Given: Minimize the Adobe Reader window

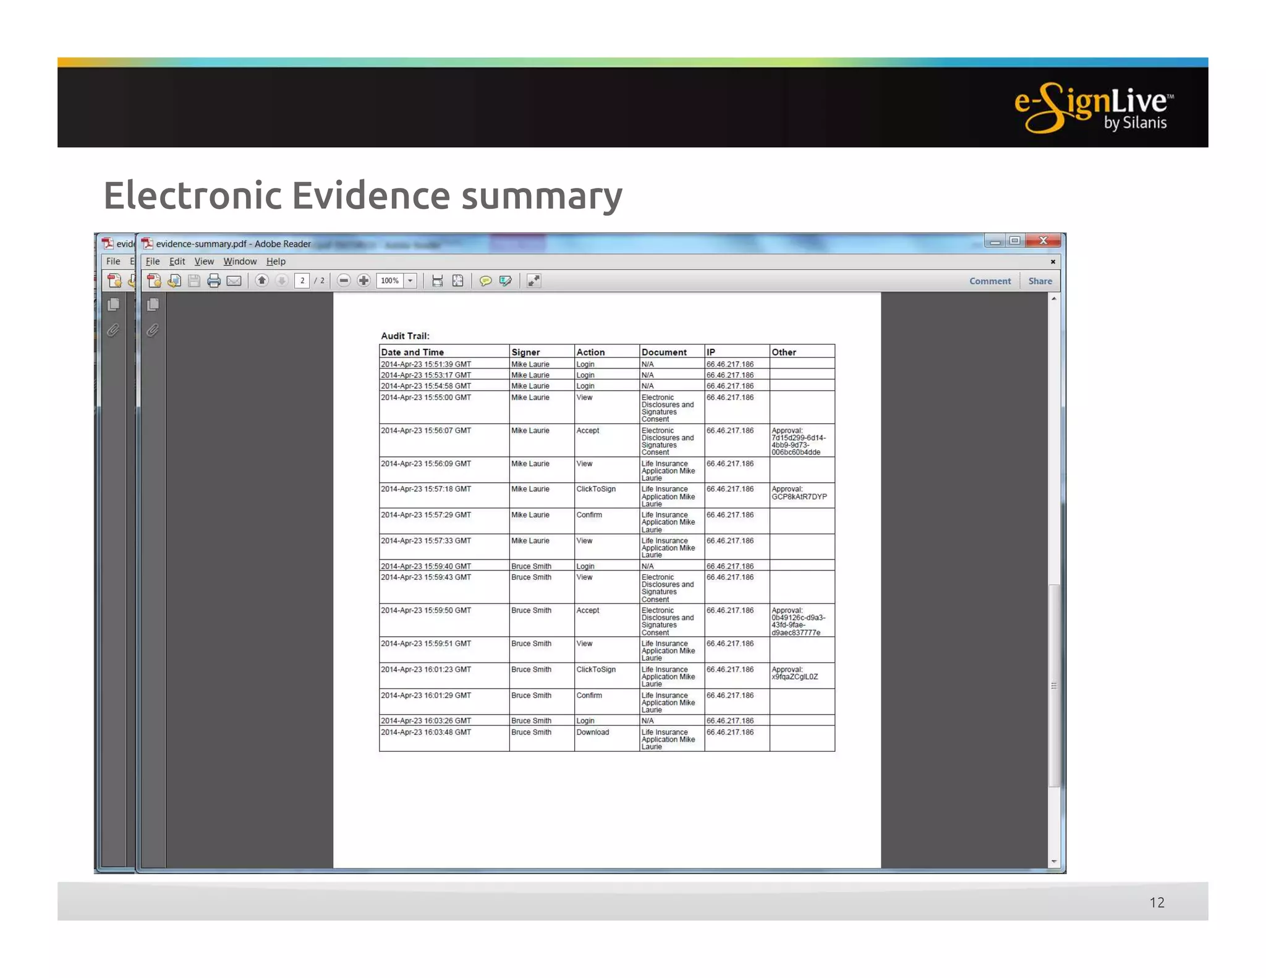Looking at the screenshot, I should [995, 240].
